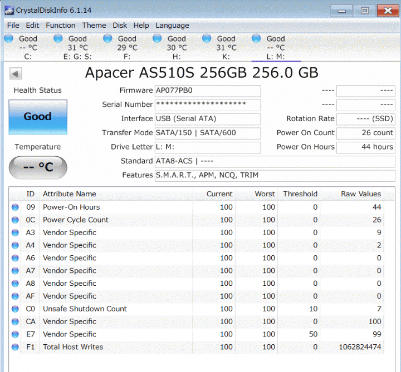The height and width of the screenshot is (372, 401).
Task: Click status orb for attribute A7
Action: [x=15, y=271]
